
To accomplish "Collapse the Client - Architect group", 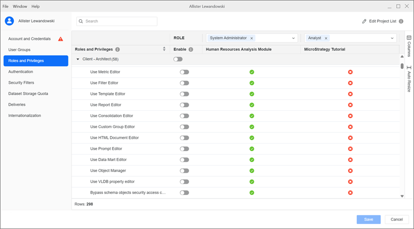I will [x=77, y=59].
